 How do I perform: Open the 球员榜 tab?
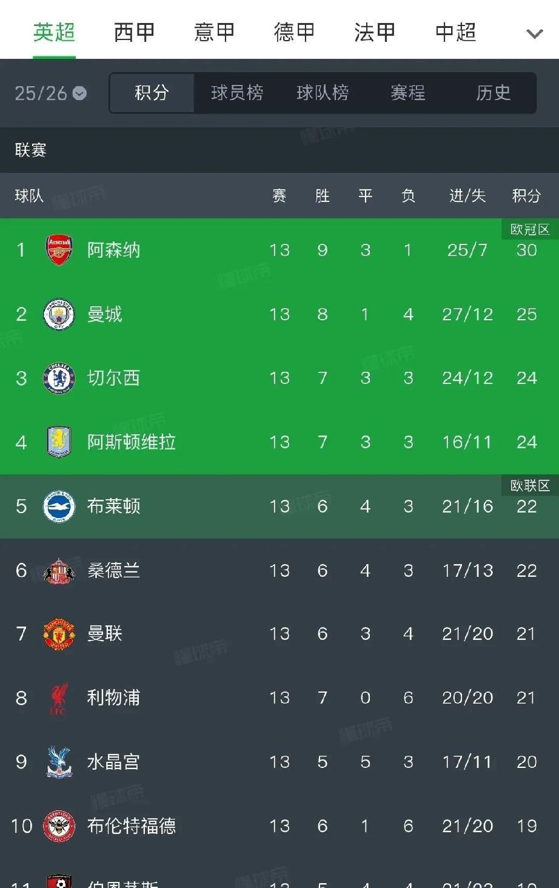click(237, 93)
